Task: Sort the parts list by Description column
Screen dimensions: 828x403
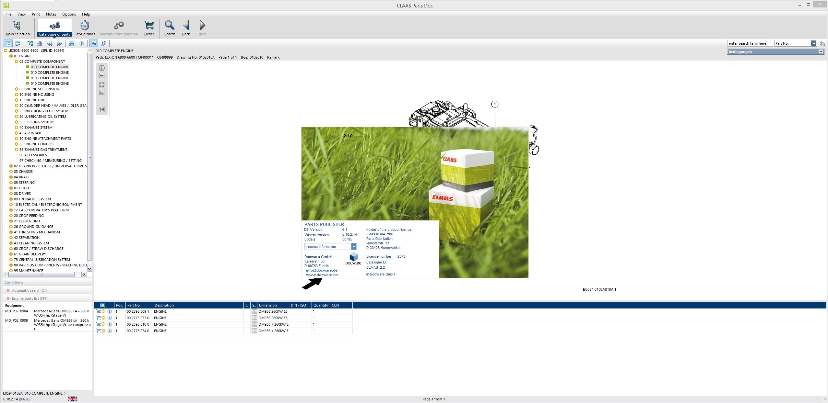Action: 198,305
